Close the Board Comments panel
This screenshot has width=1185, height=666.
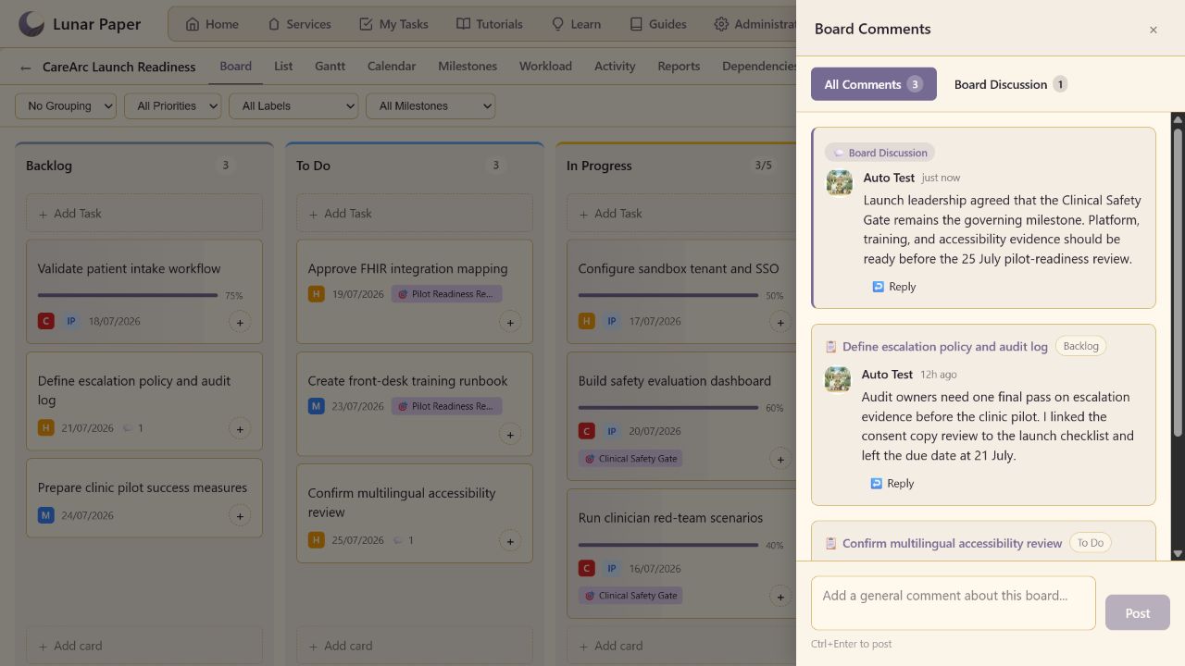1154,30
